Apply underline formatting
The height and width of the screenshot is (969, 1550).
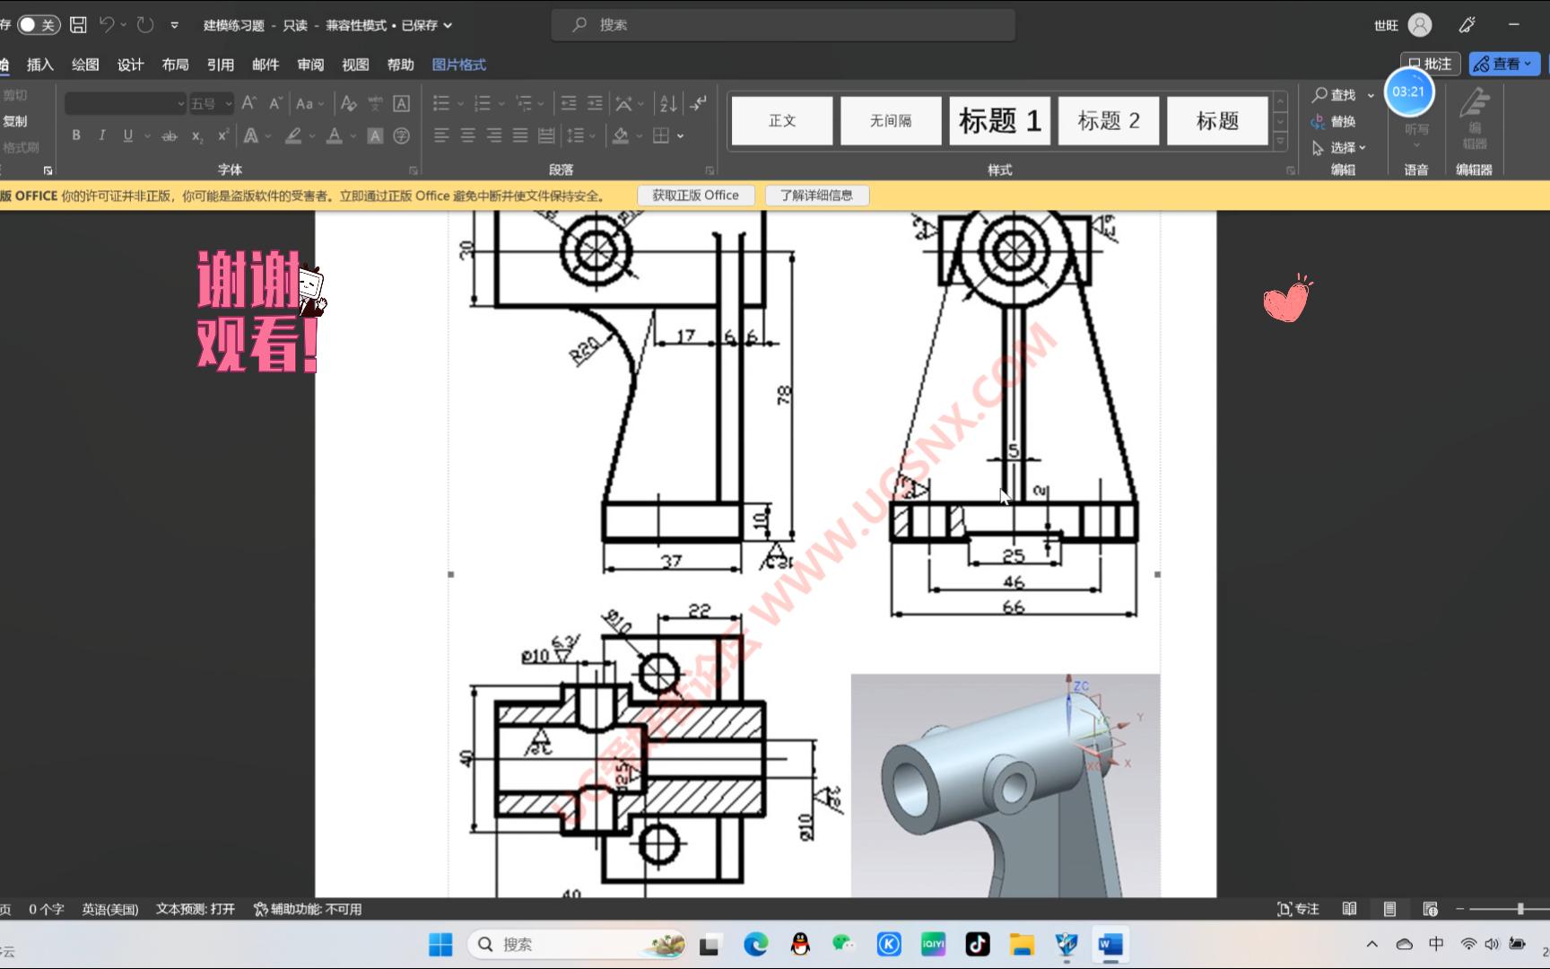click(128, 135)
